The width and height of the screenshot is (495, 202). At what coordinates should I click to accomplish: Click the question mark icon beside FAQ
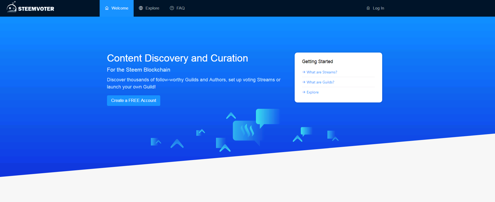tap(172, 8)
